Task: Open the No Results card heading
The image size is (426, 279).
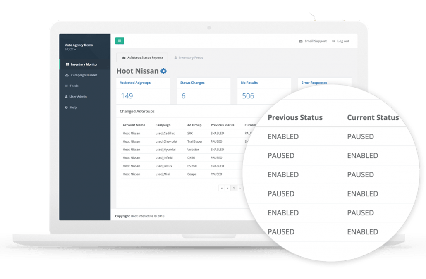Action: pos(249,83)
